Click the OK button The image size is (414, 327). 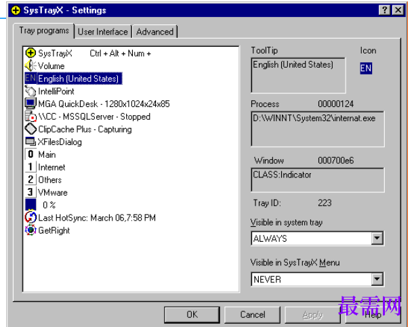[192, 315]
